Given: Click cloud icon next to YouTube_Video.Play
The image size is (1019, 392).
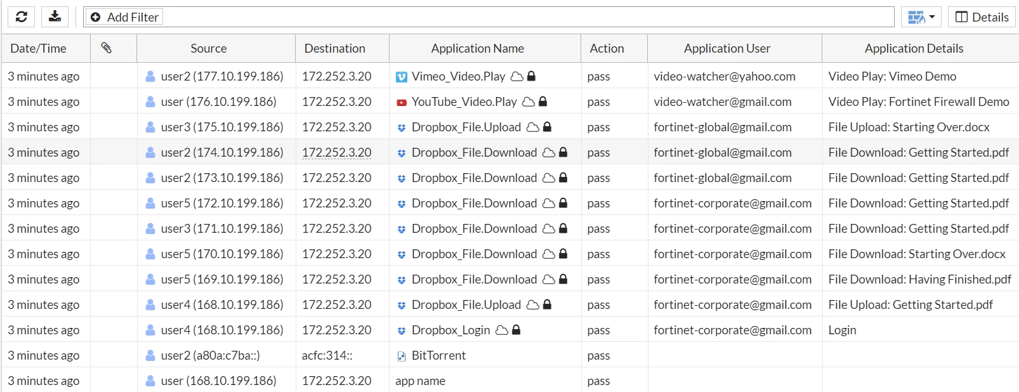Looking at the screenshot, I should pyautogui.click(x=529, y=101).
